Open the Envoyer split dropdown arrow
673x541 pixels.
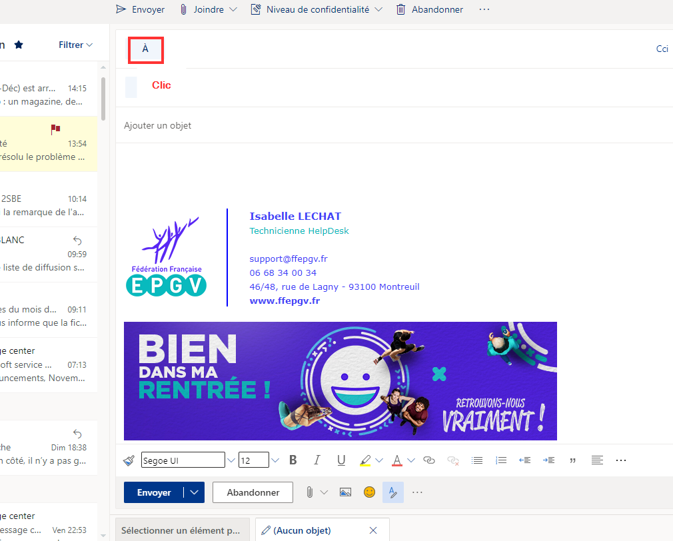[195, 492]
